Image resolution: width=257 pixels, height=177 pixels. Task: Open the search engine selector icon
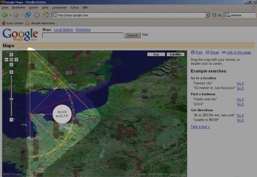click(227, 15)
